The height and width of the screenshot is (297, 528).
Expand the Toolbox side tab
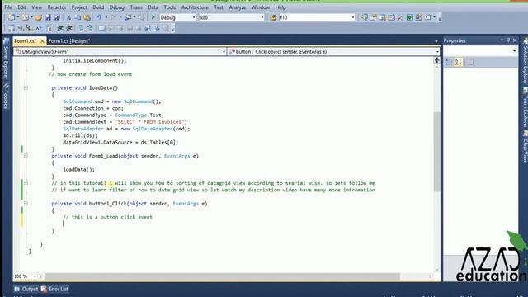click(6, 96)
